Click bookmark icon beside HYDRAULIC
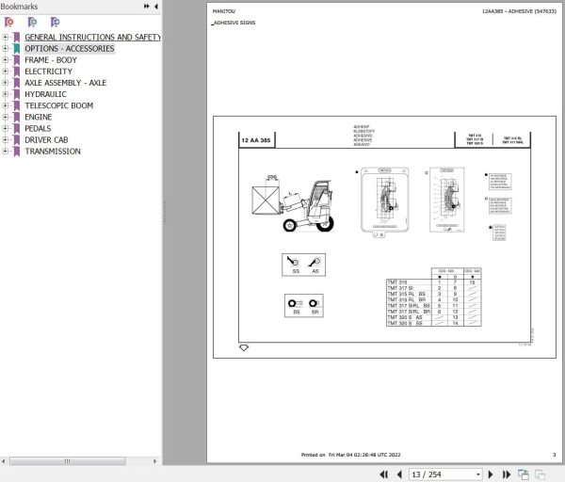Viewport: 565px width, 482px height. [x=17, y=94]
